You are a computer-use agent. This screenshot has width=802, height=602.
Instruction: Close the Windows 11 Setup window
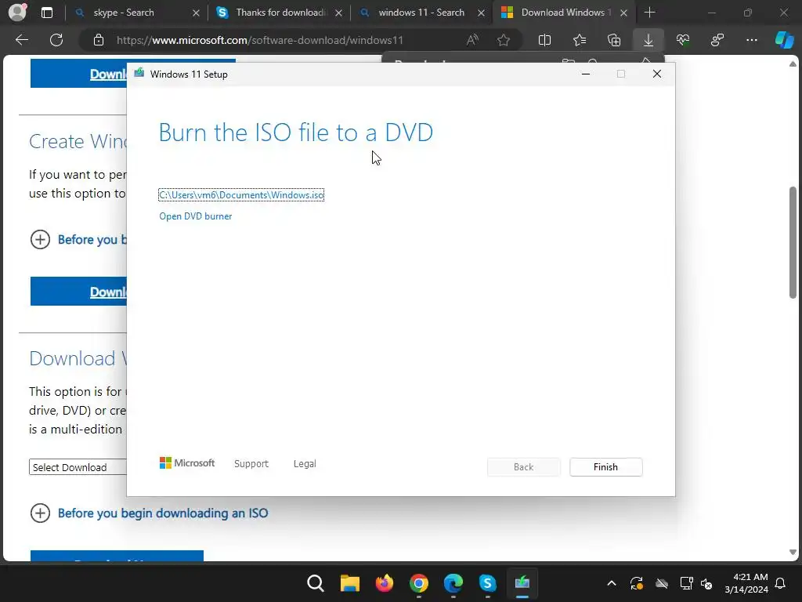click(657, 74)
